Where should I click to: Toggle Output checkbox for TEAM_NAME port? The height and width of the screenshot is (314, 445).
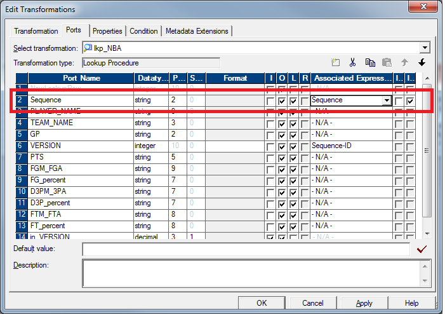282,124
